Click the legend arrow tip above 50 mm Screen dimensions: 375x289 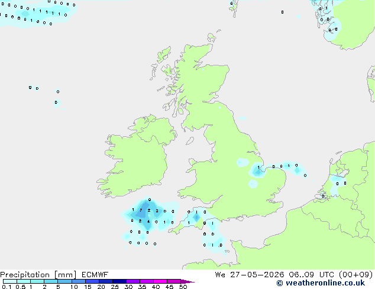[187, 281]
